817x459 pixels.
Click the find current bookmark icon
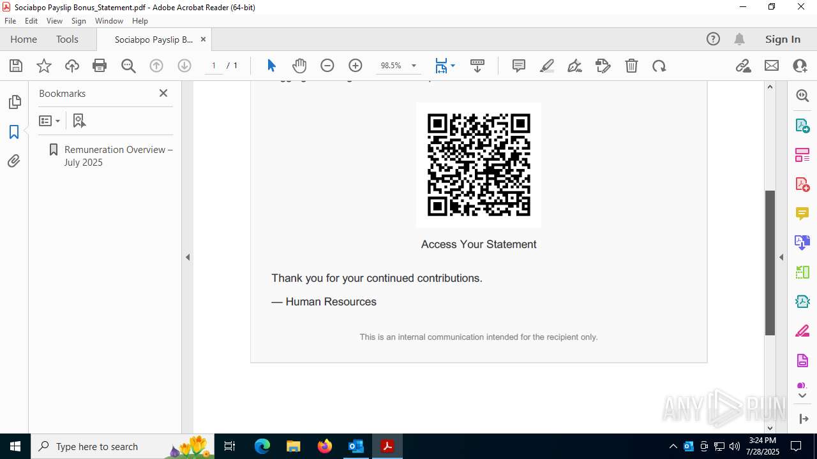pyautogui.click(x=79, y=120)
